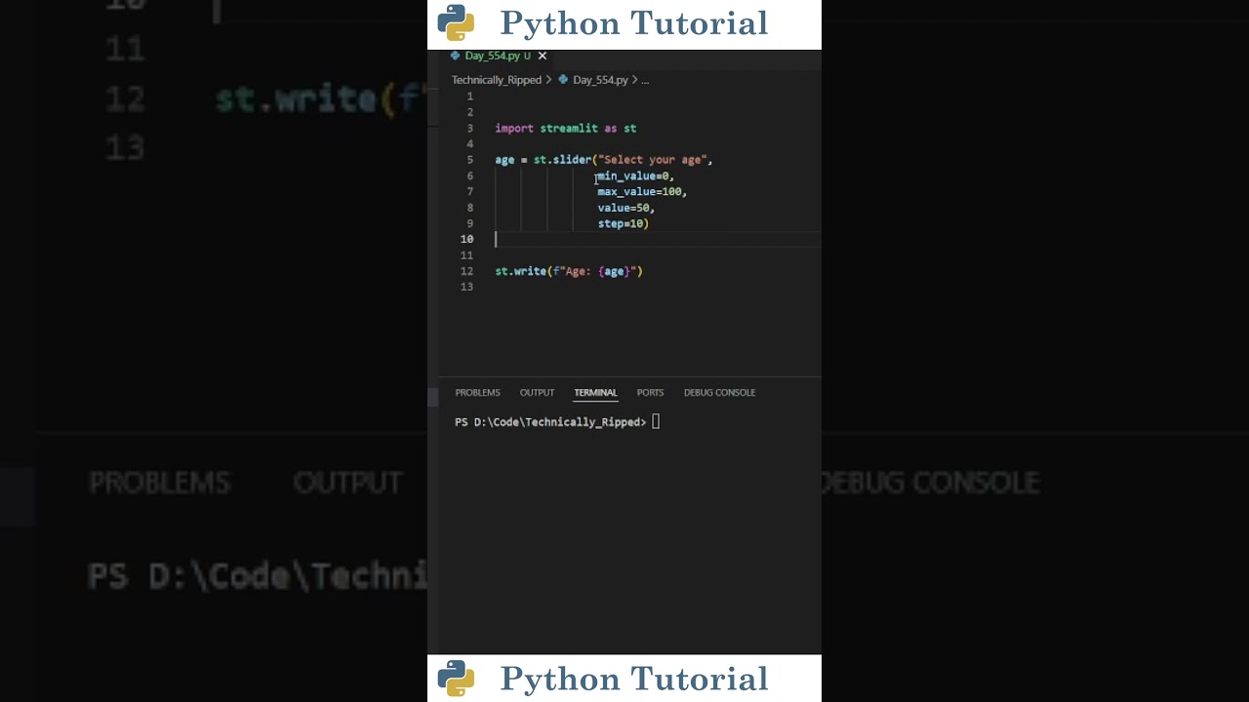
Task: Click line number 1 in the gutter
Action: point(469,97)
